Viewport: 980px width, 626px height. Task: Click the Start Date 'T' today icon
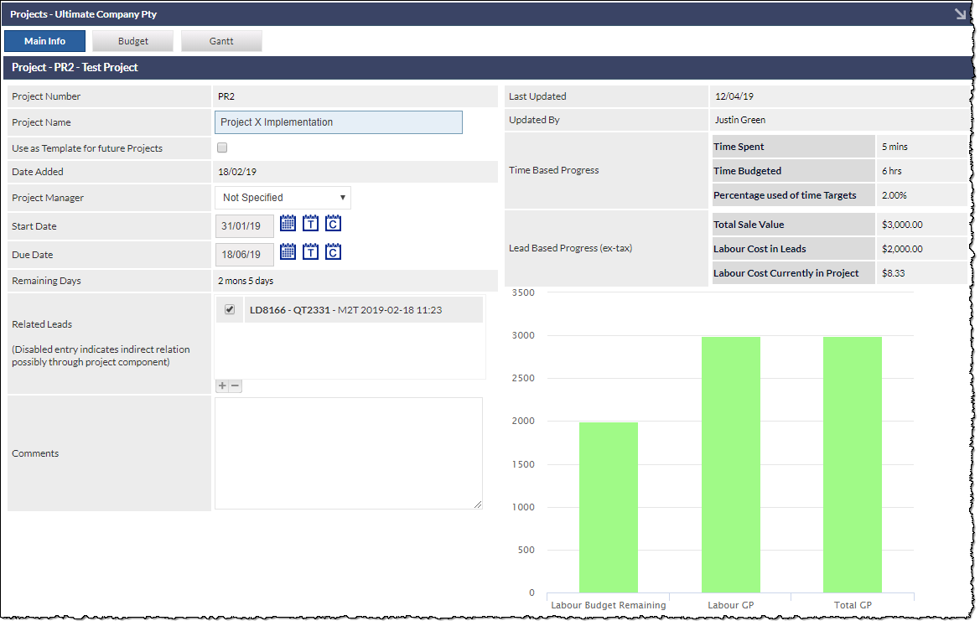point(311,223)
